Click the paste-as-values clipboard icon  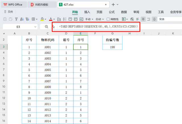coord(5,19)
